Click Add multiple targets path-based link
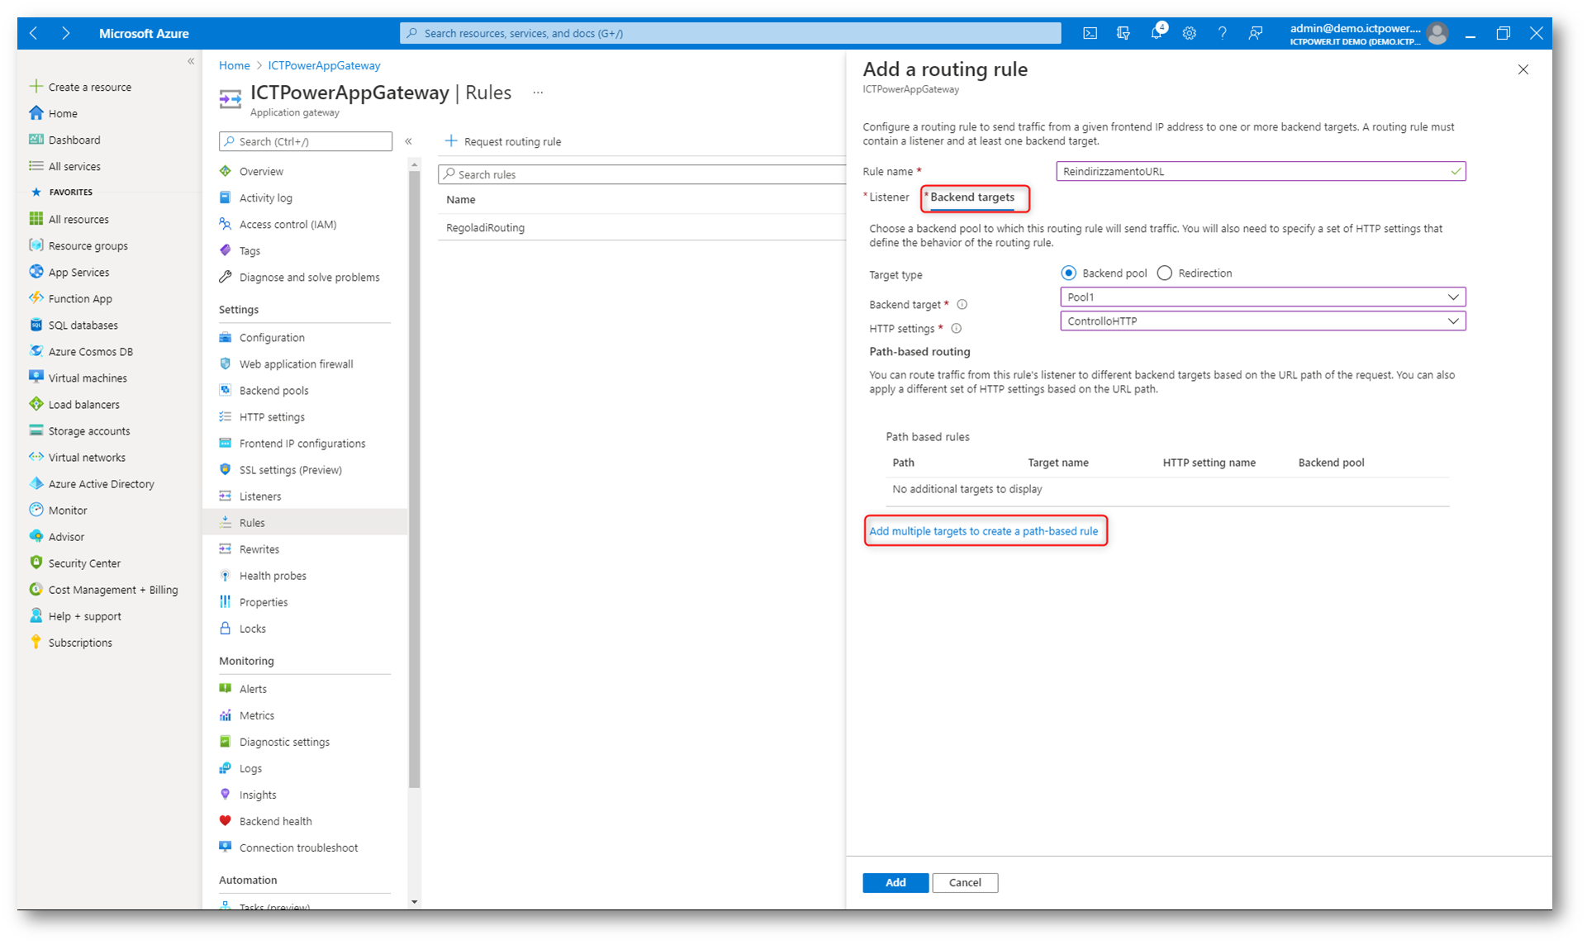This screenshot has height=945, width=1587. [983, 531]
